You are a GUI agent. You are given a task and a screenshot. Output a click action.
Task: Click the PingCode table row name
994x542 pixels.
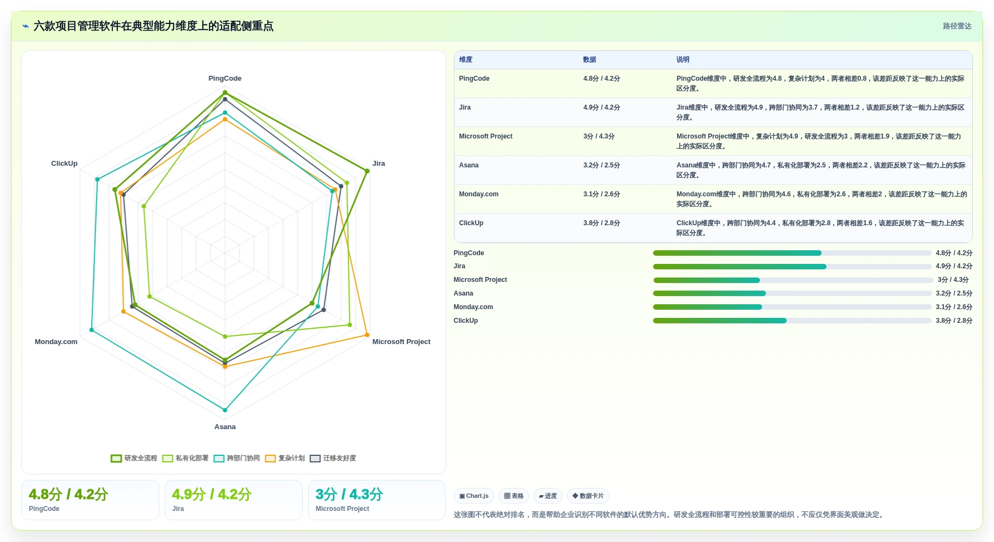[x=474, y=79]
